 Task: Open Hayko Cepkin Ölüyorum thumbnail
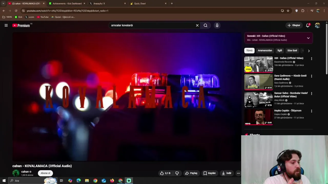point(259,117)
